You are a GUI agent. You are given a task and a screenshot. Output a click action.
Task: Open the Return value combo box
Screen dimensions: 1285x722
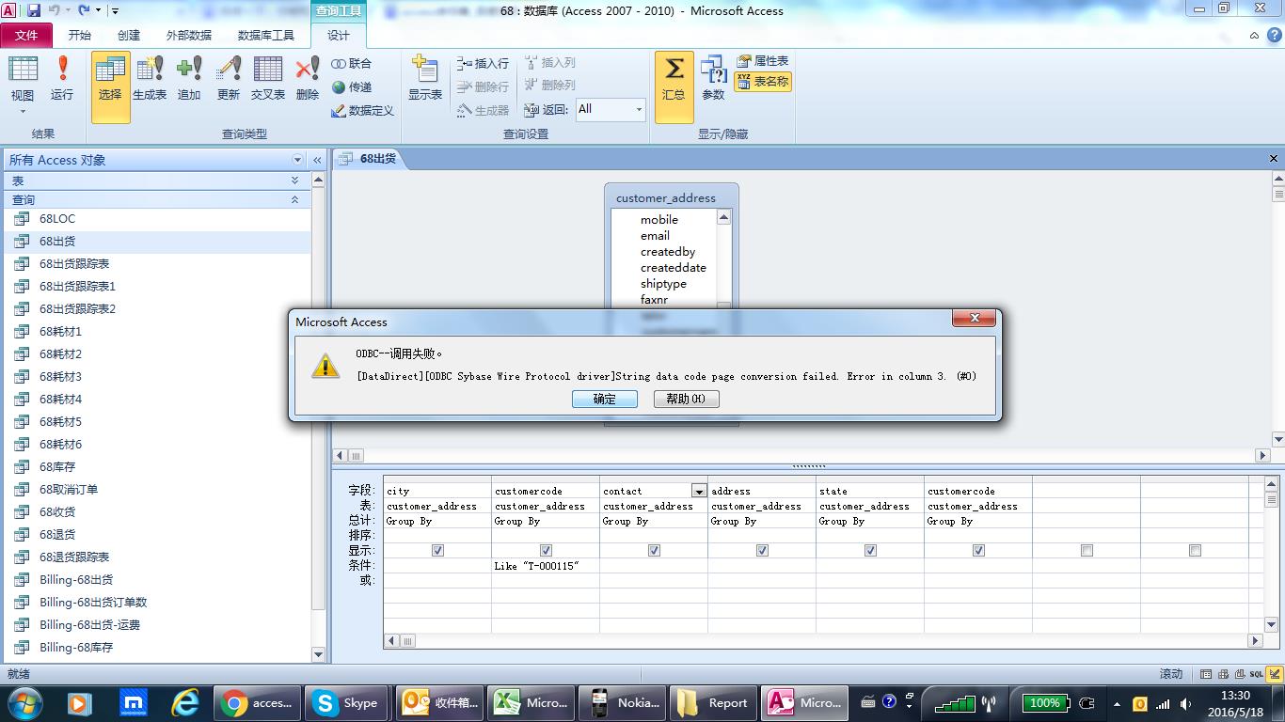click(611, 109)
